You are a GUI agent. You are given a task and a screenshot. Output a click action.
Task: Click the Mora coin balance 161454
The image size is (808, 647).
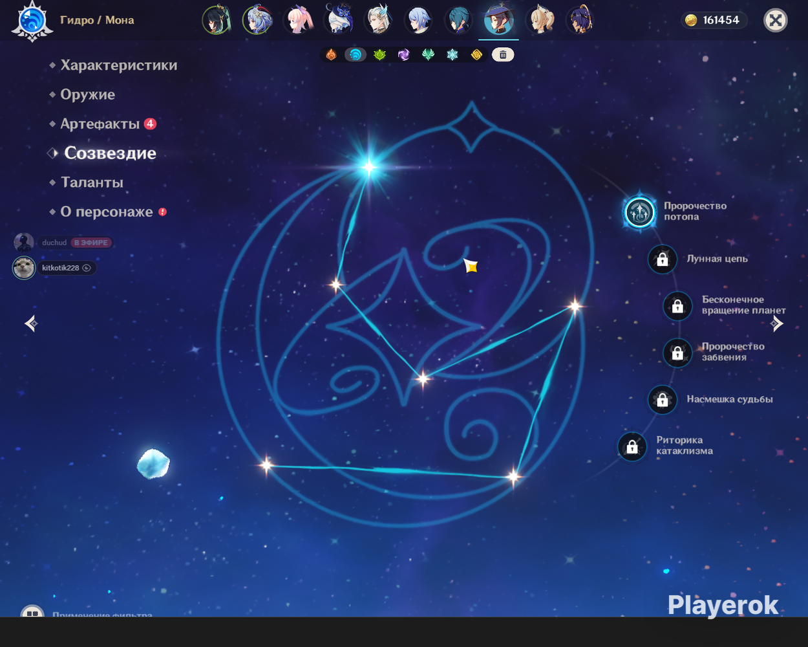[x=714, y=20]
